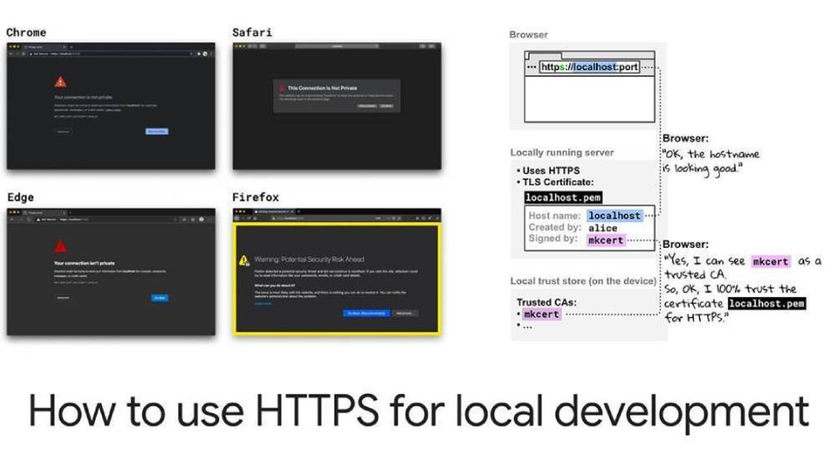
Task: Click the pink 'mkcert' signed-by value
Action: pyautogui.click(x=606, y=241)
